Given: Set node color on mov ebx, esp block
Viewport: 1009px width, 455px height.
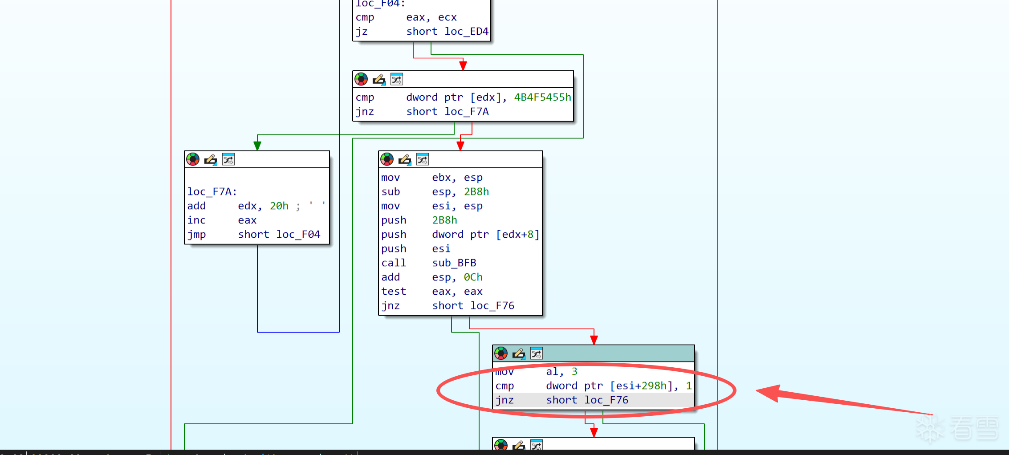Looking at the screenshot, I should (387, 159).
